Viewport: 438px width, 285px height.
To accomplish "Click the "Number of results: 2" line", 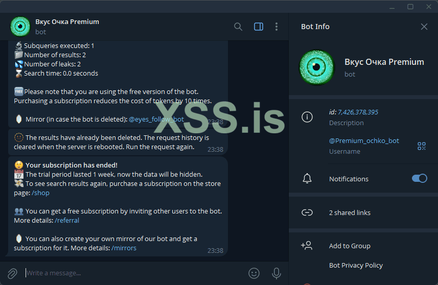I will pos(55,55).
